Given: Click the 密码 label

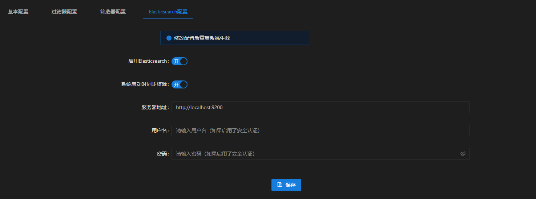Looking at the screenshot, I should [162, 154].
